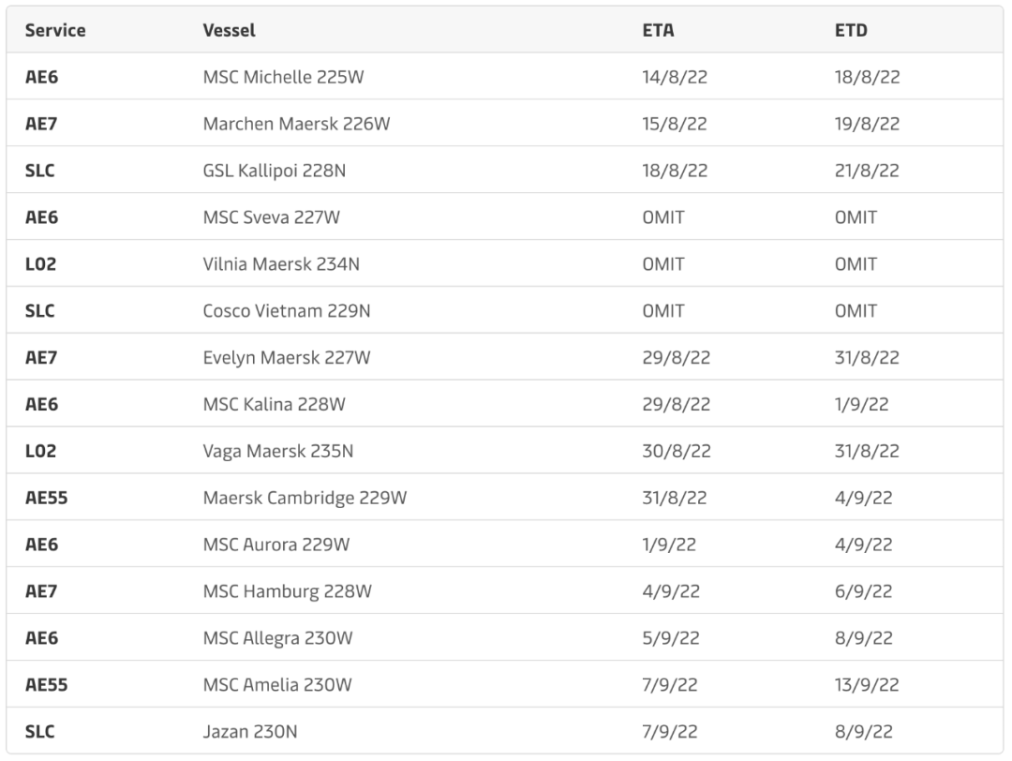The height and width of the screenshot is (761, 1012).
Task: Select the MSC Hamburg 228W vessel
Action: coord(288,591)
